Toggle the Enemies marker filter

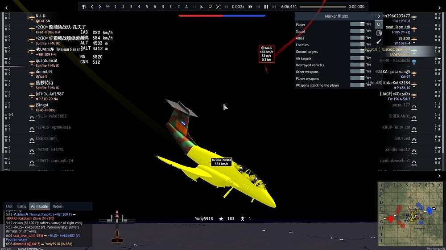coord(357,44)
